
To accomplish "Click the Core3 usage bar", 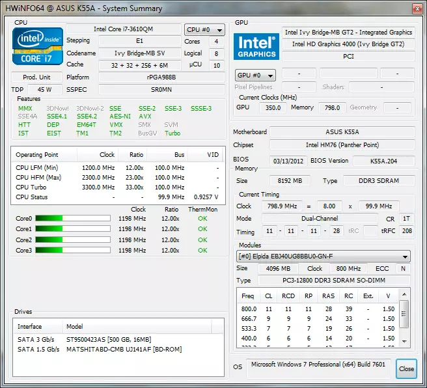I will click(73, 250).
